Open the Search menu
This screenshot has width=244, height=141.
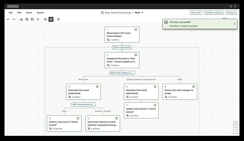[x=40, y=12]
